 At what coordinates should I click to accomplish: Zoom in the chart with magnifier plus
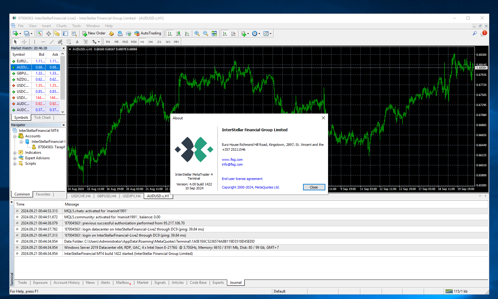click(x=197, y=33)
